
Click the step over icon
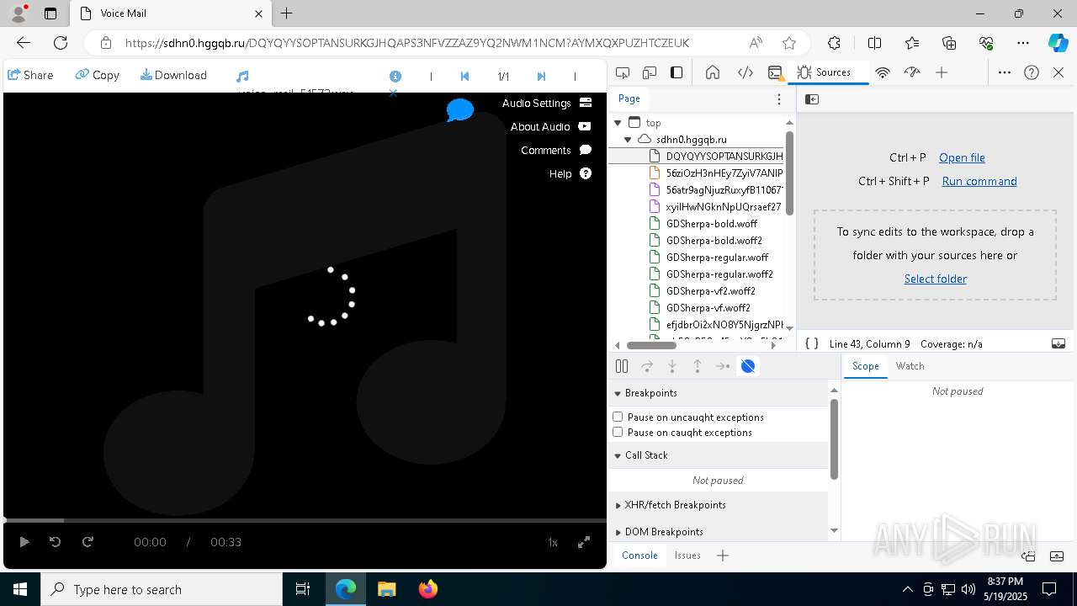[x=647, y=366]
